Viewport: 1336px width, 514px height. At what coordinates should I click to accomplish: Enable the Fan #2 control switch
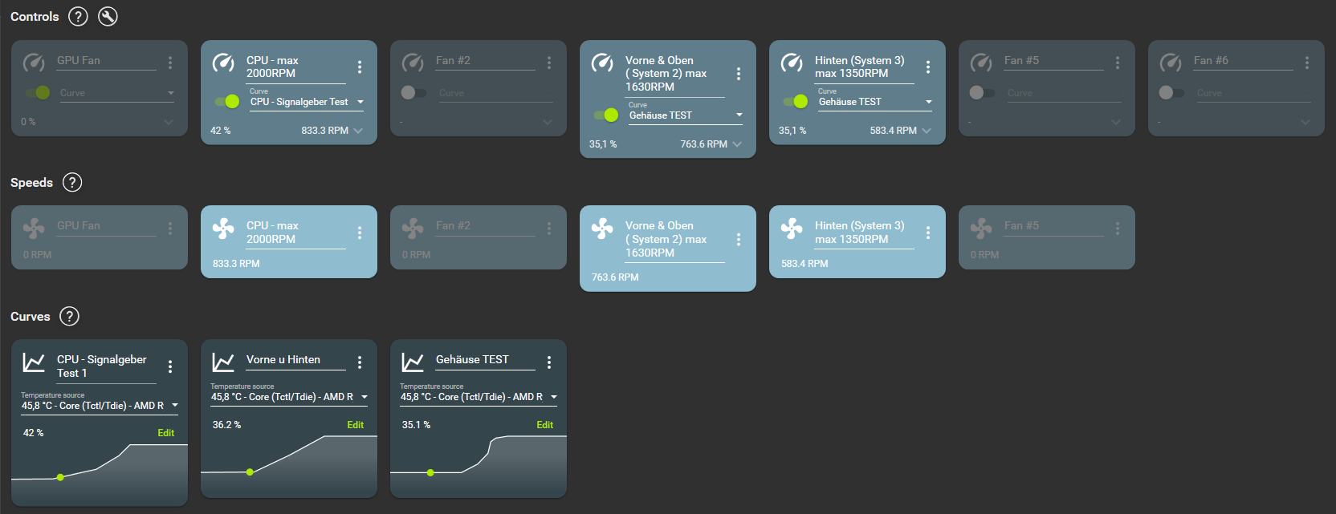(413, 93)
